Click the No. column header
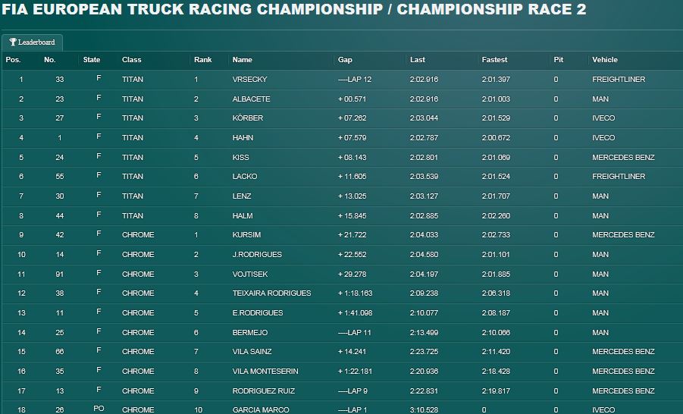Screen dimensions: 683x414 (x=50, y=60)
